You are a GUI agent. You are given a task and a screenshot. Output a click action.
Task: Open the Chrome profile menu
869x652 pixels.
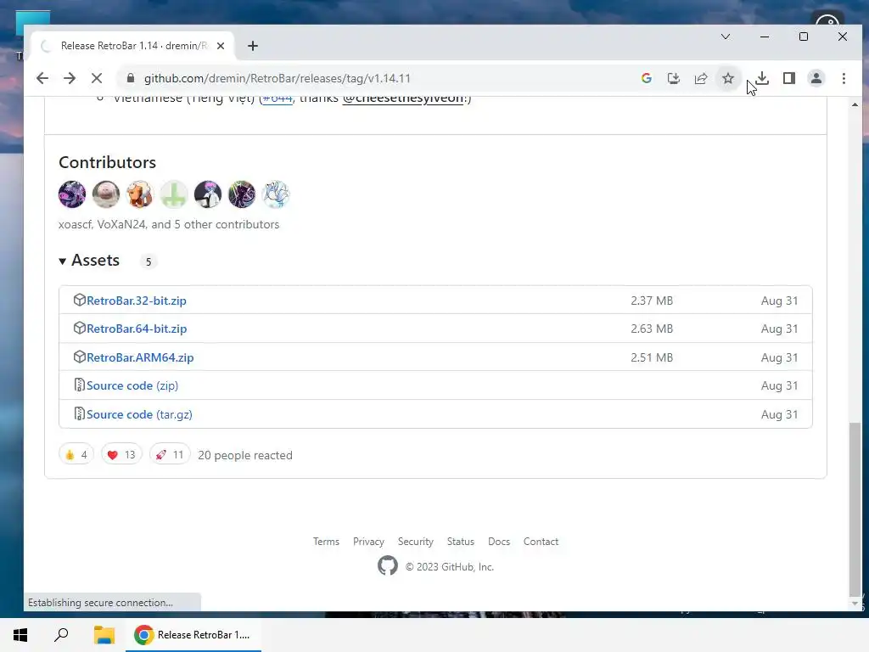(816, 78)
